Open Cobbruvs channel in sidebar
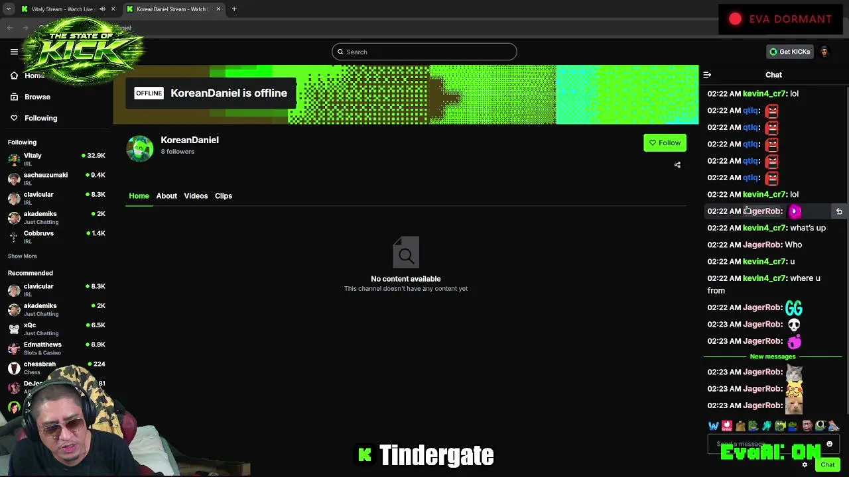This screenshot has width=849, height=477. (x=56, y=237)
